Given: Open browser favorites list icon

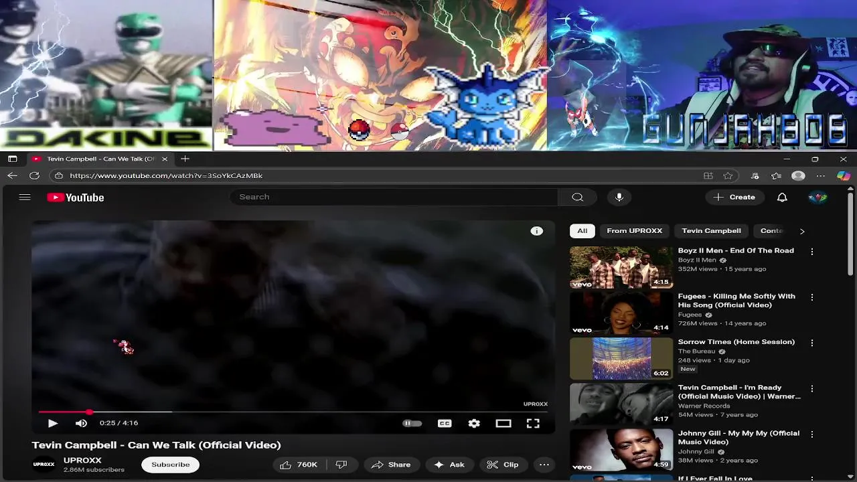Looking at the screenshot, I should [x=776, y=176].
